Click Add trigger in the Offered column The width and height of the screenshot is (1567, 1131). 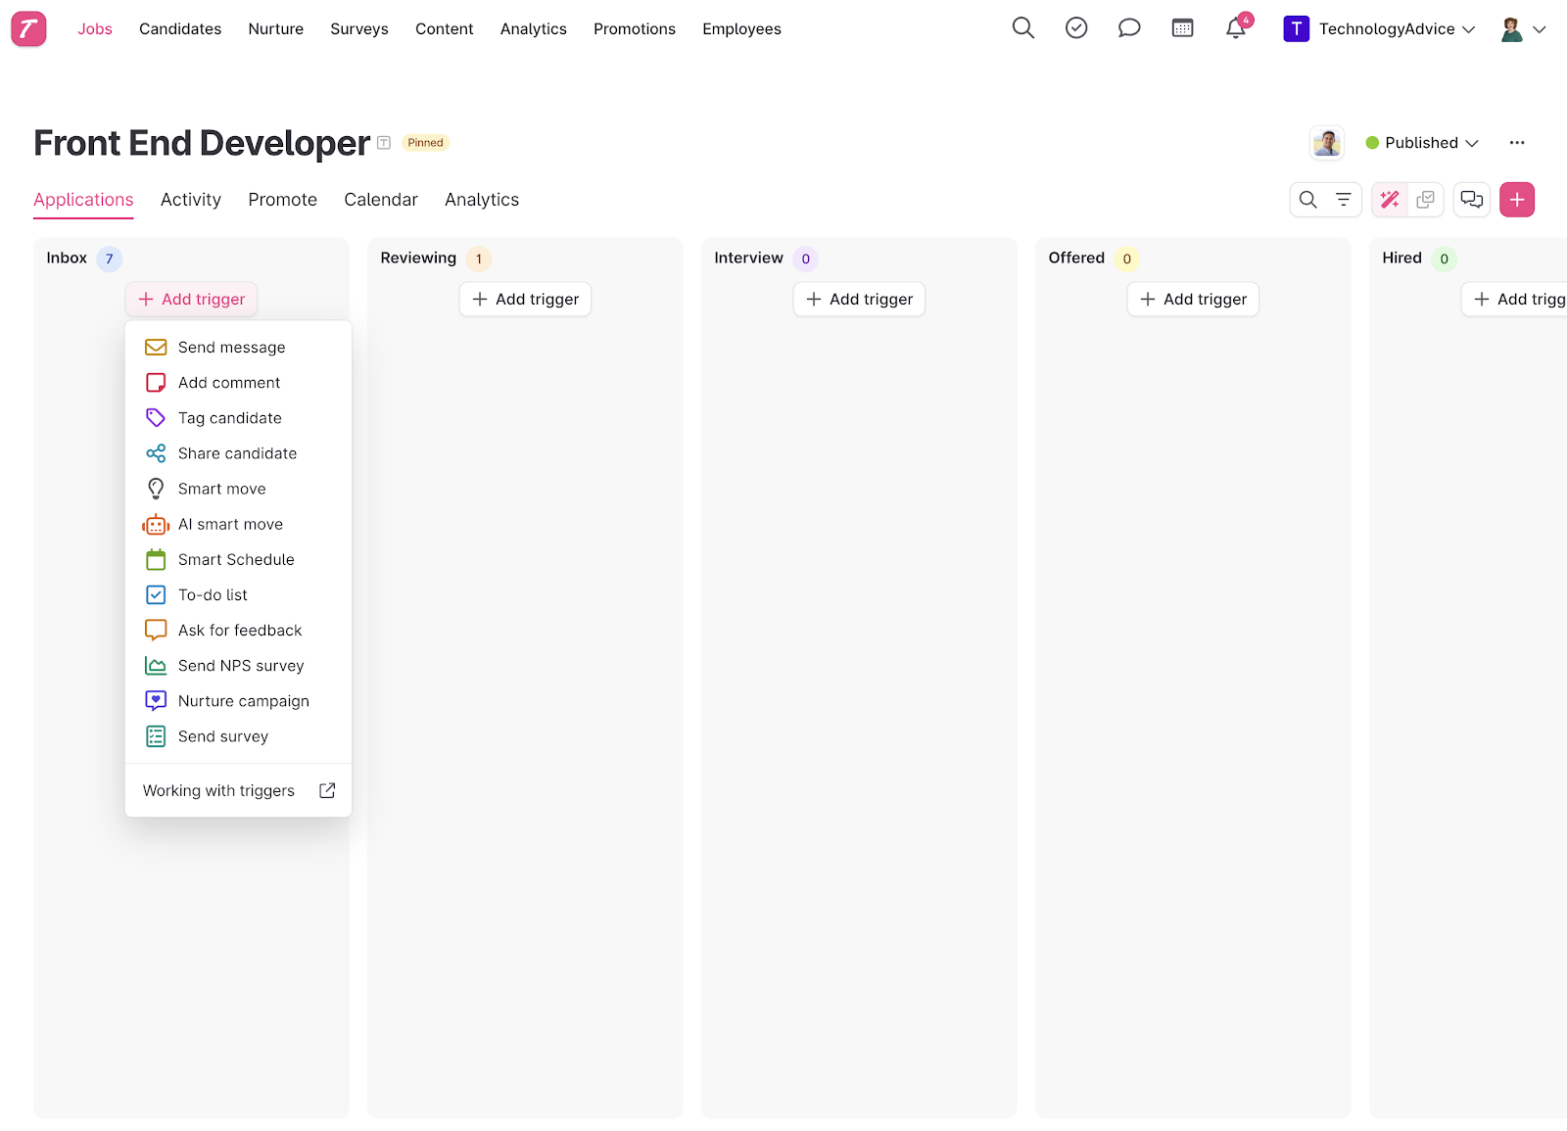coord(1193,299)
